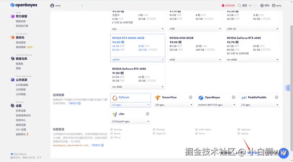Click the help question mark icon

(x=262, y=6)
